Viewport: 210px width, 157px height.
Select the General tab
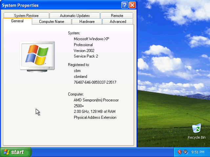(17, 21)
